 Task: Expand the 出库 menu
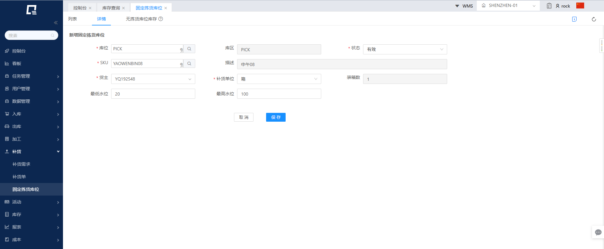(31, 126)
